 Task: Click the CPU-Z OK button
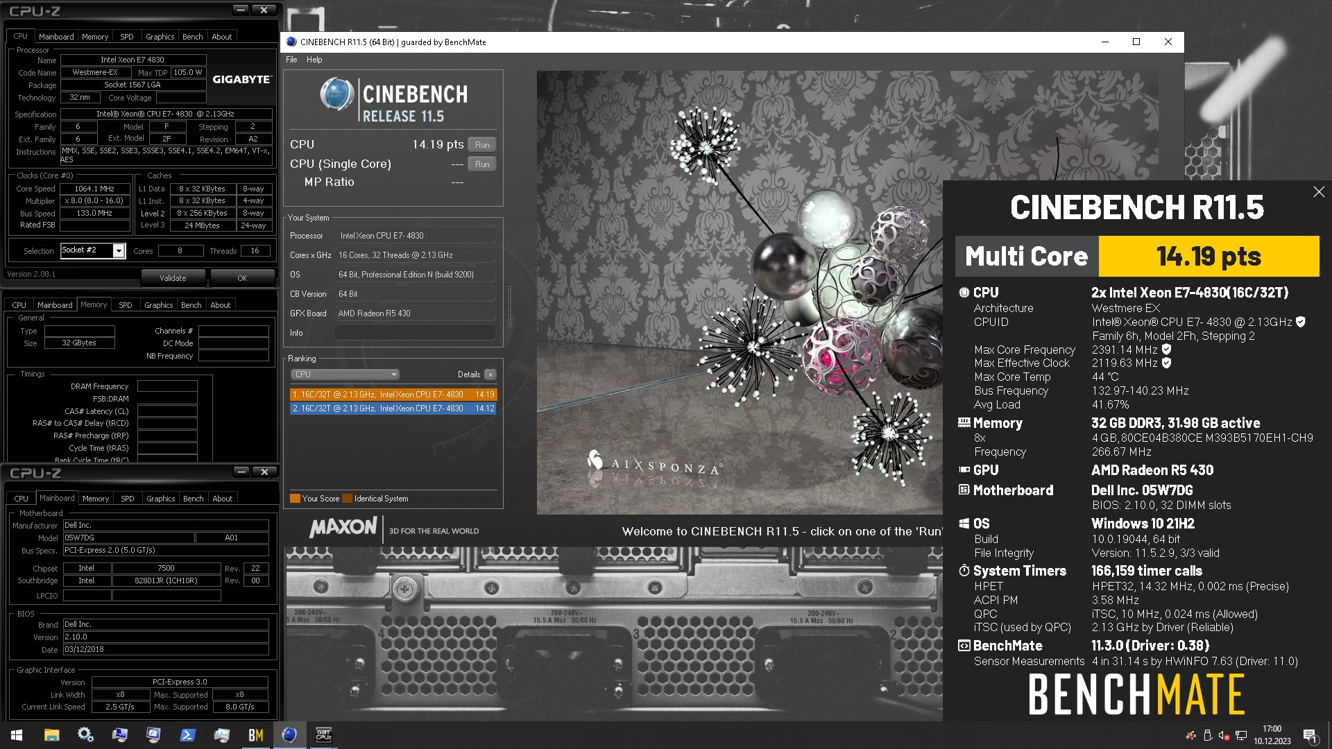[x=242, y=278]
